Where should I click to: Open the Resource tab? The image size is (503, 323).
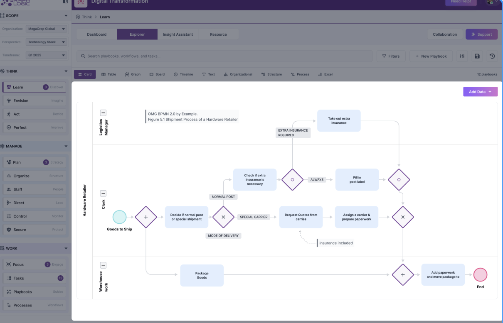219,34
